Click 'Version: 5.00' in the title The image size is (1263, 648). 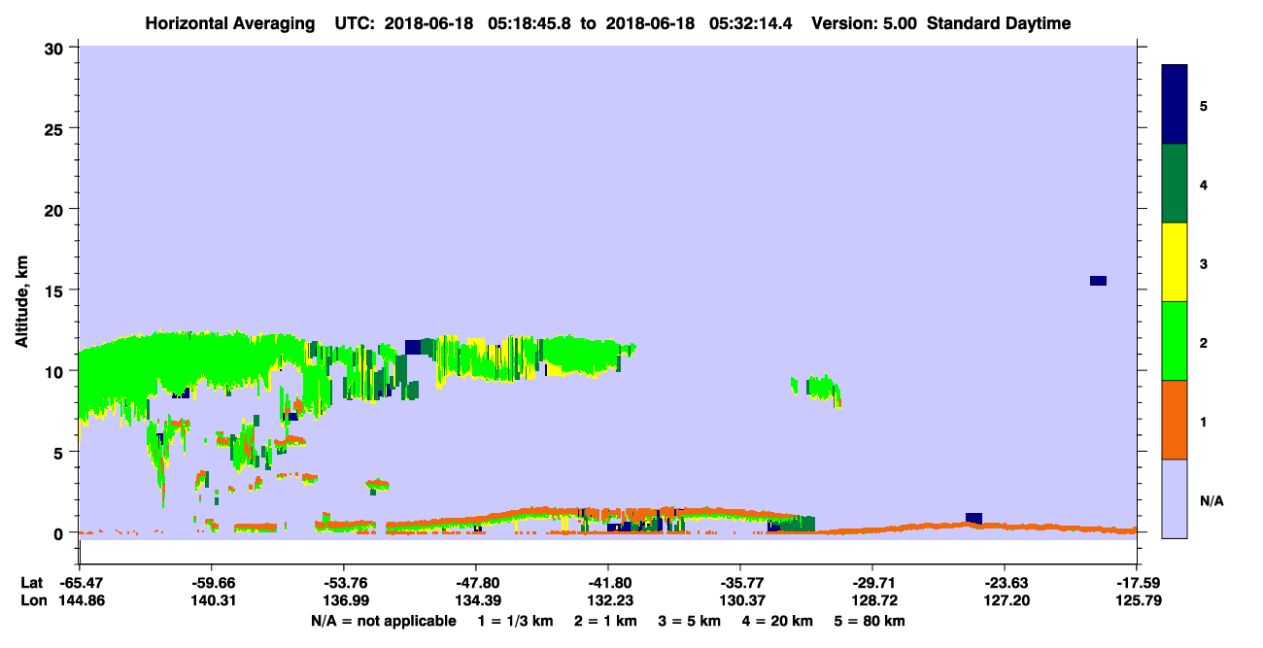(862, 23)
